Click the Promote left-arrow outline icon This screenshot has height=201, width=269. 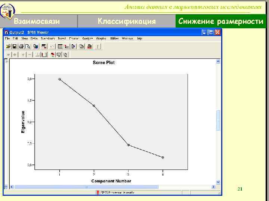tap(8, 55)
